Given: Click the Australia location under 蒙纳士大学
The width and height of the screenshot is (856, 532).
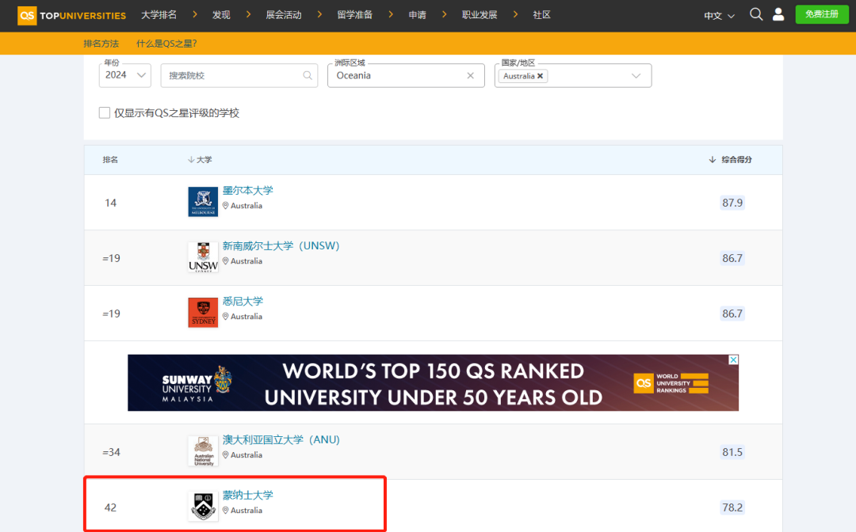Looking at the screenshot, I should (x=243, y=511).
